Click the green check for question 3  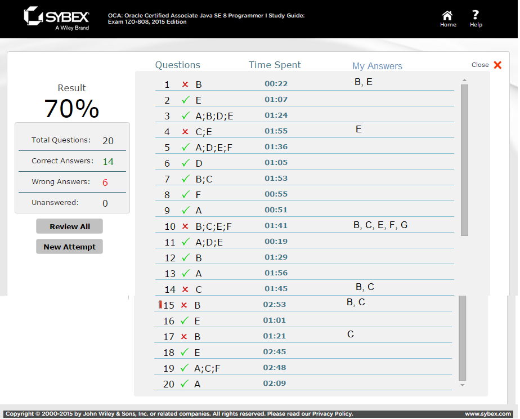186,115
